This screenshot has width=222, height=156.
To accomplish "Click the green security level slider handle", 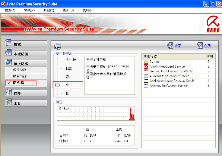I will (58, 85).
